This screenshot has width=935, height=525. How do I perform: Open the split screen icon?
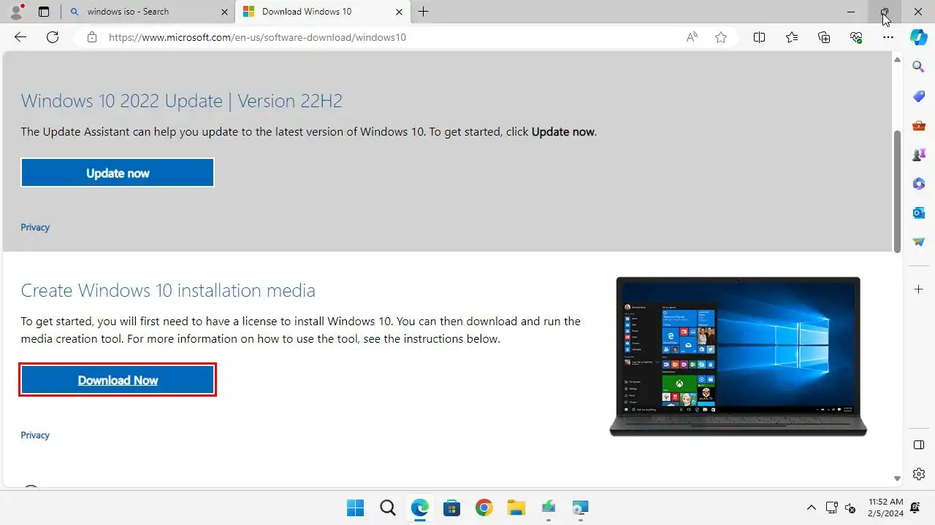[759, 37]
